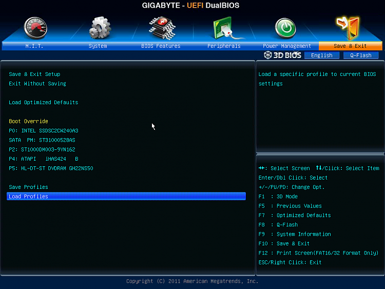This screenshot has width=385, height=289.
Task: Boot from P5: HL-DT-ST DVDRAM GH22NS50
Action: click(x=51, y=168)
